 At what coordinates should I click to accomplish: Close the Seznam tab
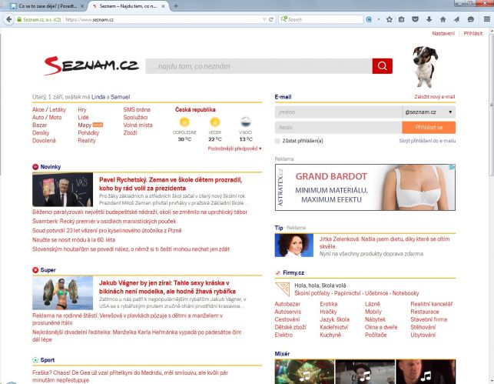164,6
